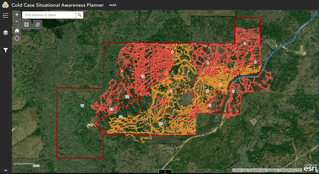319x174 pixels.
Task: Select search area label 6
Action: tap(255, 62)
